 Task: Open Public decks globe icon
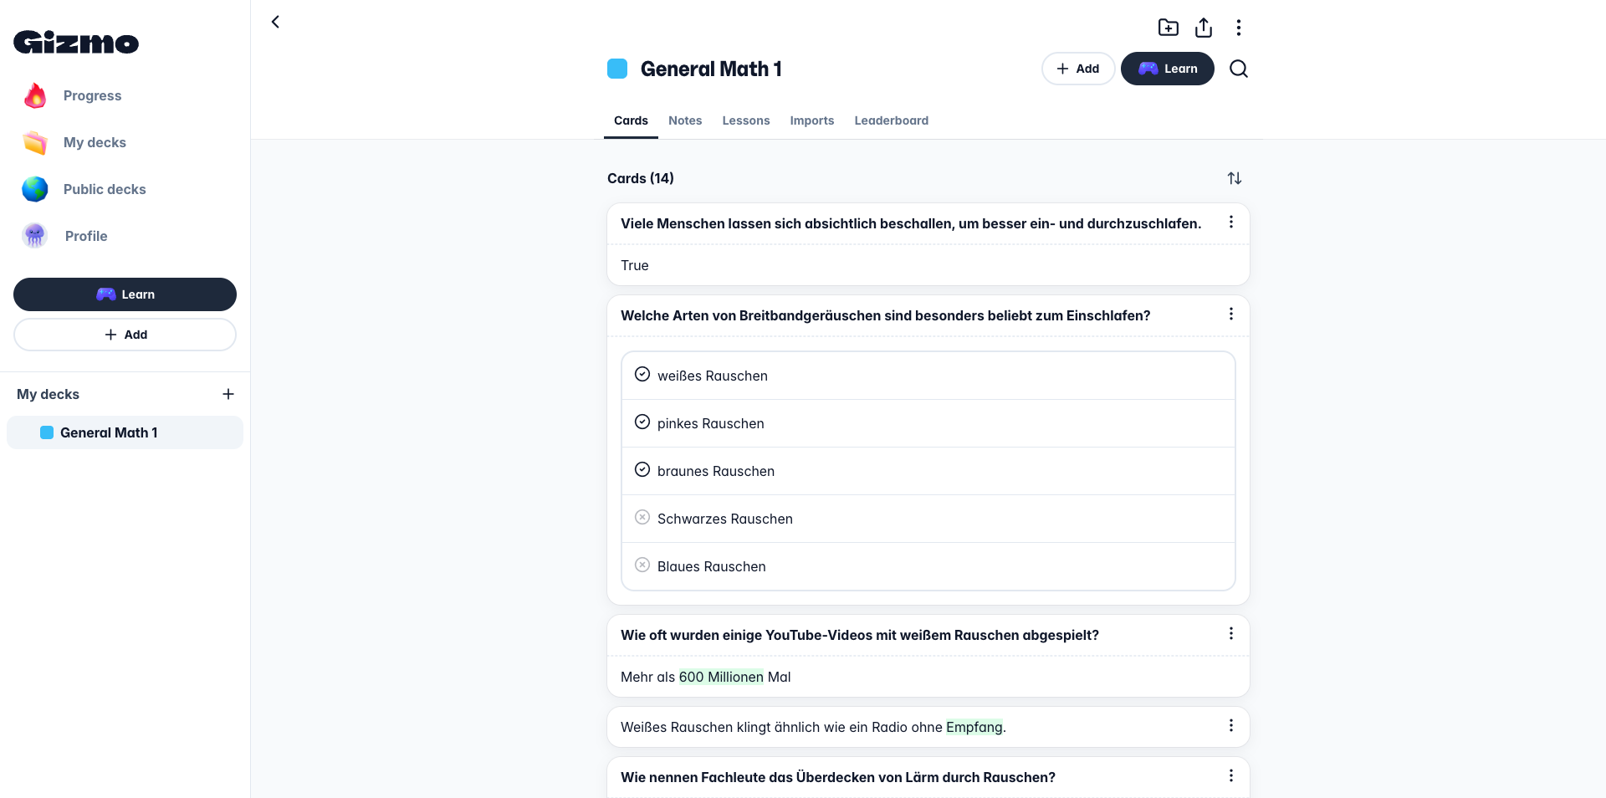[x=35, y=189]
